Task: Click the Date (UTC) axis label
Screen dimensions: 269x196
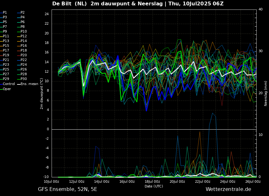Action: pos(154,187)
